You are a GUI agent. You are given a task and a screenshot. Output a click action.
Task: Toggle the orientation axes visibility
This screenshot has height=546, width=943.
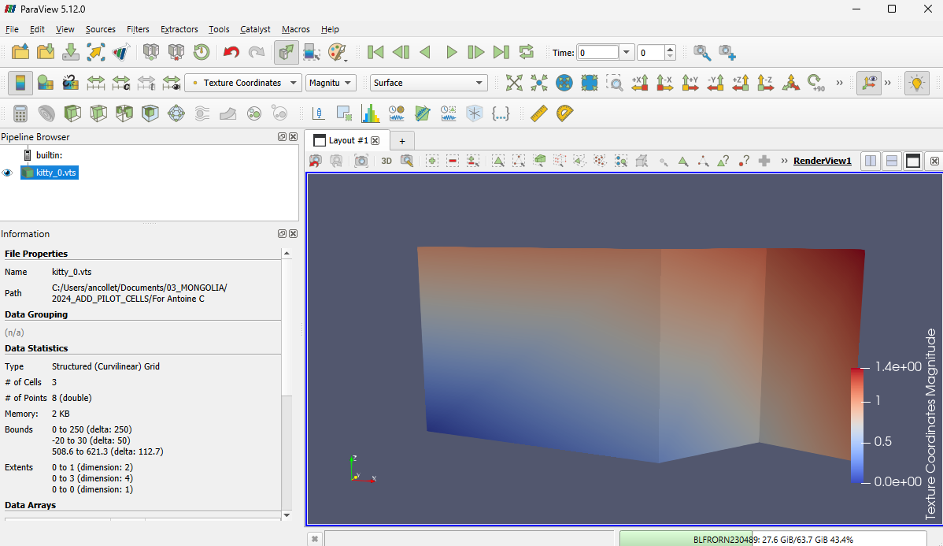(869, 83)
